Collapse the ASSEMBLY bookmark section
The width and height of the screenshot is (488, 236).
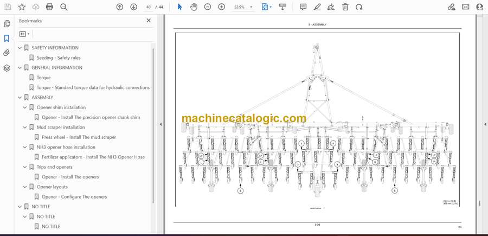20,98
